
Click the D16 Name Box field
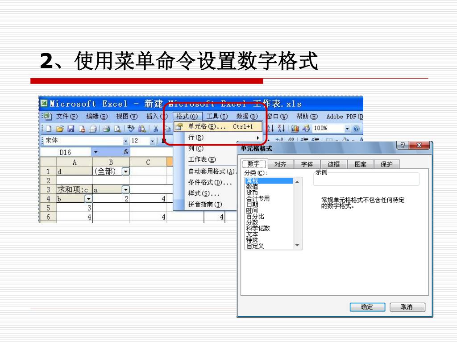pyautogui.click(x=66, y=152)
